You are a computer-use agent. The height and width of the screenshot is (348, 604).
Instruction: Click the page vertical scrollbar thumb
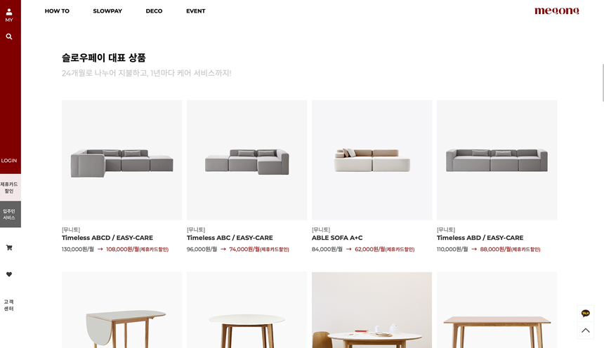click(603, 83)
